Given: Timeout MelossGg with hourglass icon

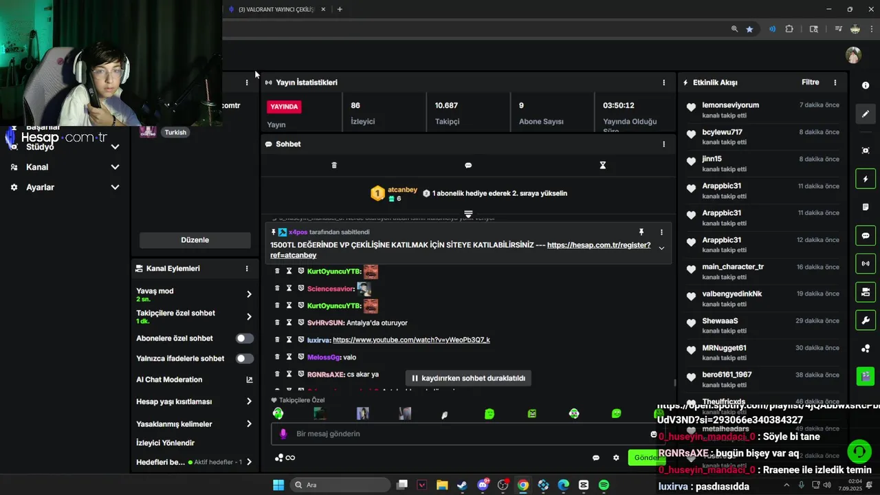Looking at the screenshot, I should tap(289, 357).
